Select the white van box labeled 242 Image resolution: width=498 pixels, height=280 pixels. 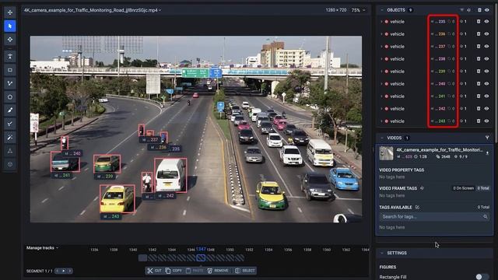[170, 175]
